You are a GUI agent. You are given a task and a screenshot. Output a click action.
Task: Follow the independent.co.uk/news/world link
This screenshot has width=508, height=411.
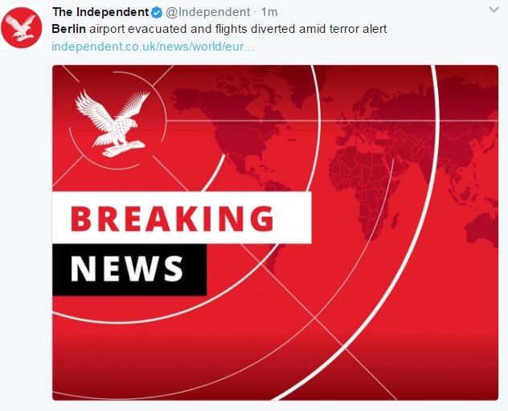pyautogui.click(x=154, y=47)
